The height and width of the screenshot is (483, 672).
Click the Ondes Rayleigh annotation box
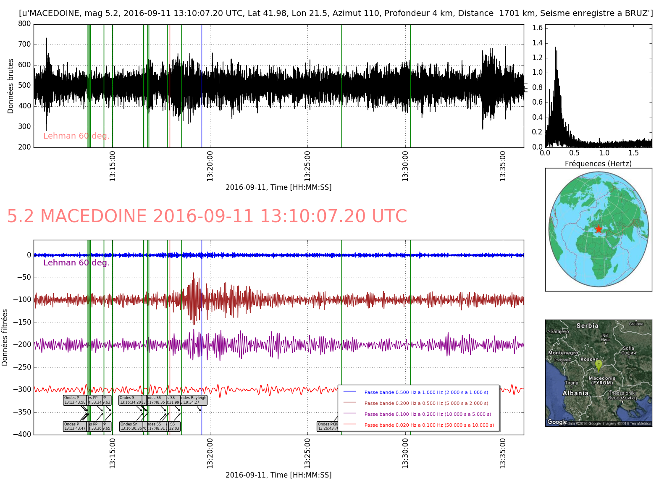(x=194, y=400)
